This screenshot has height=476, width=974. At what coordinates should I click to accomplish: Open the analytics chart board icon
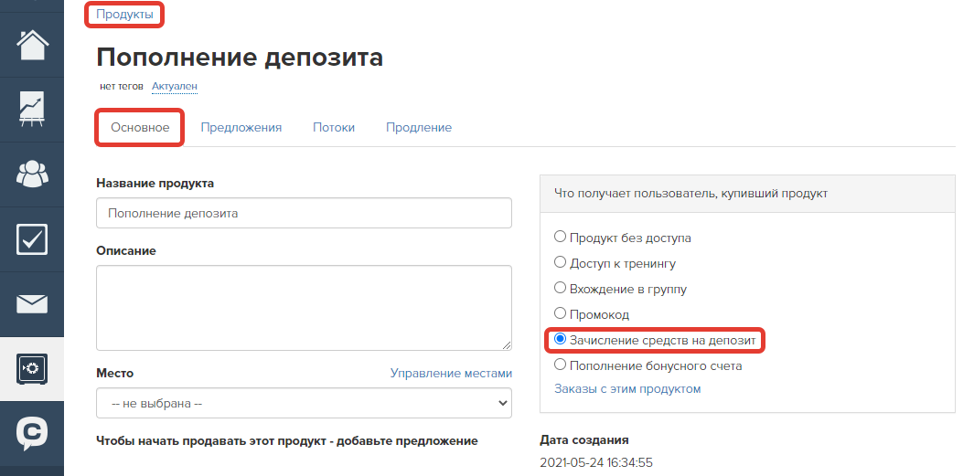(32, 110)
